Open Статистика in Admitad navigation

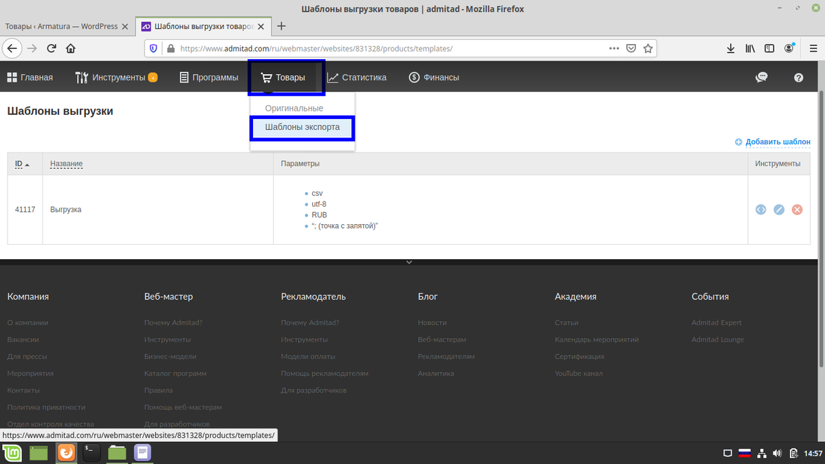(357, 78)
